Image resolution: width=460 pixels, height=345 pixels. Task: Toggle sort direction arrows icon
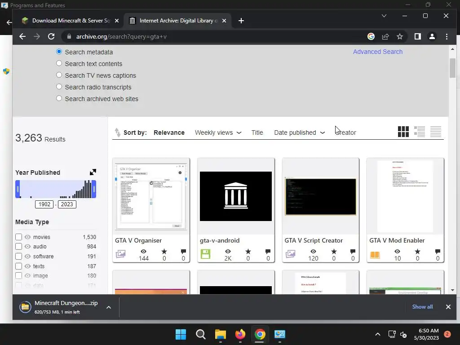(x=117, y=133)
